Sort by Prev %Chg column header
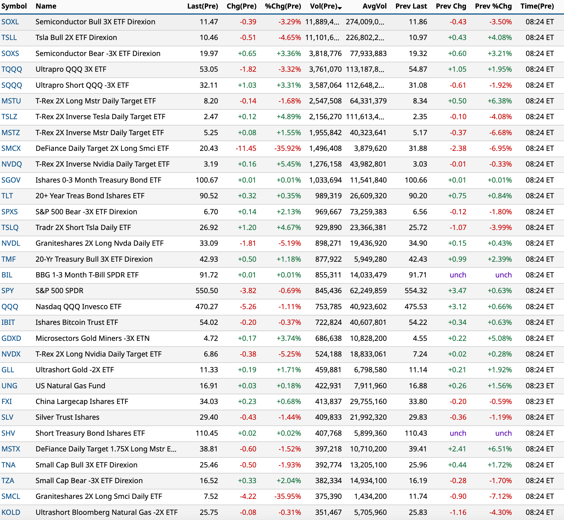564x520 pixels. pyautogui.click(x=493, y=6)
